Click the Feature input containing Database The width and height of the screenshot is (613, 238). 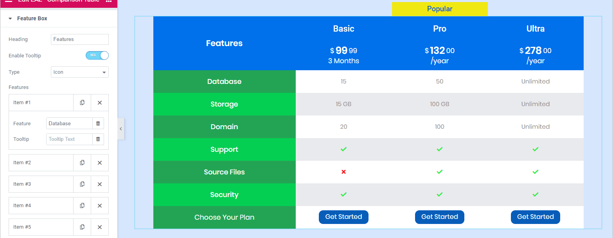[x=69, y=123]
